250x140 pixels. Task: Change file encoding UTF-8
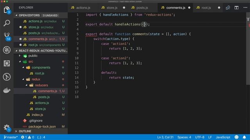coord(200,137)
